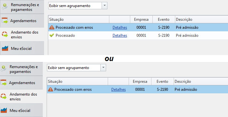
Task: Click warning icon in top Processado com erros row
Action: [x=52, y=27]
